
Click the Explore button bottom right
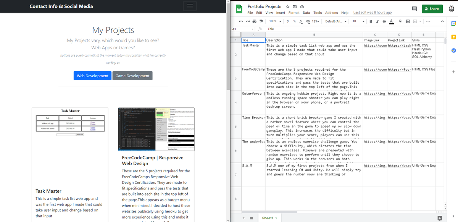coord(439,218)
